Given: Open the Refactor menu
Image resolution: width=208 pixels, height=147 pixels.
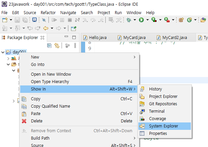Looking at the screenshot, I should click(48, 13).
